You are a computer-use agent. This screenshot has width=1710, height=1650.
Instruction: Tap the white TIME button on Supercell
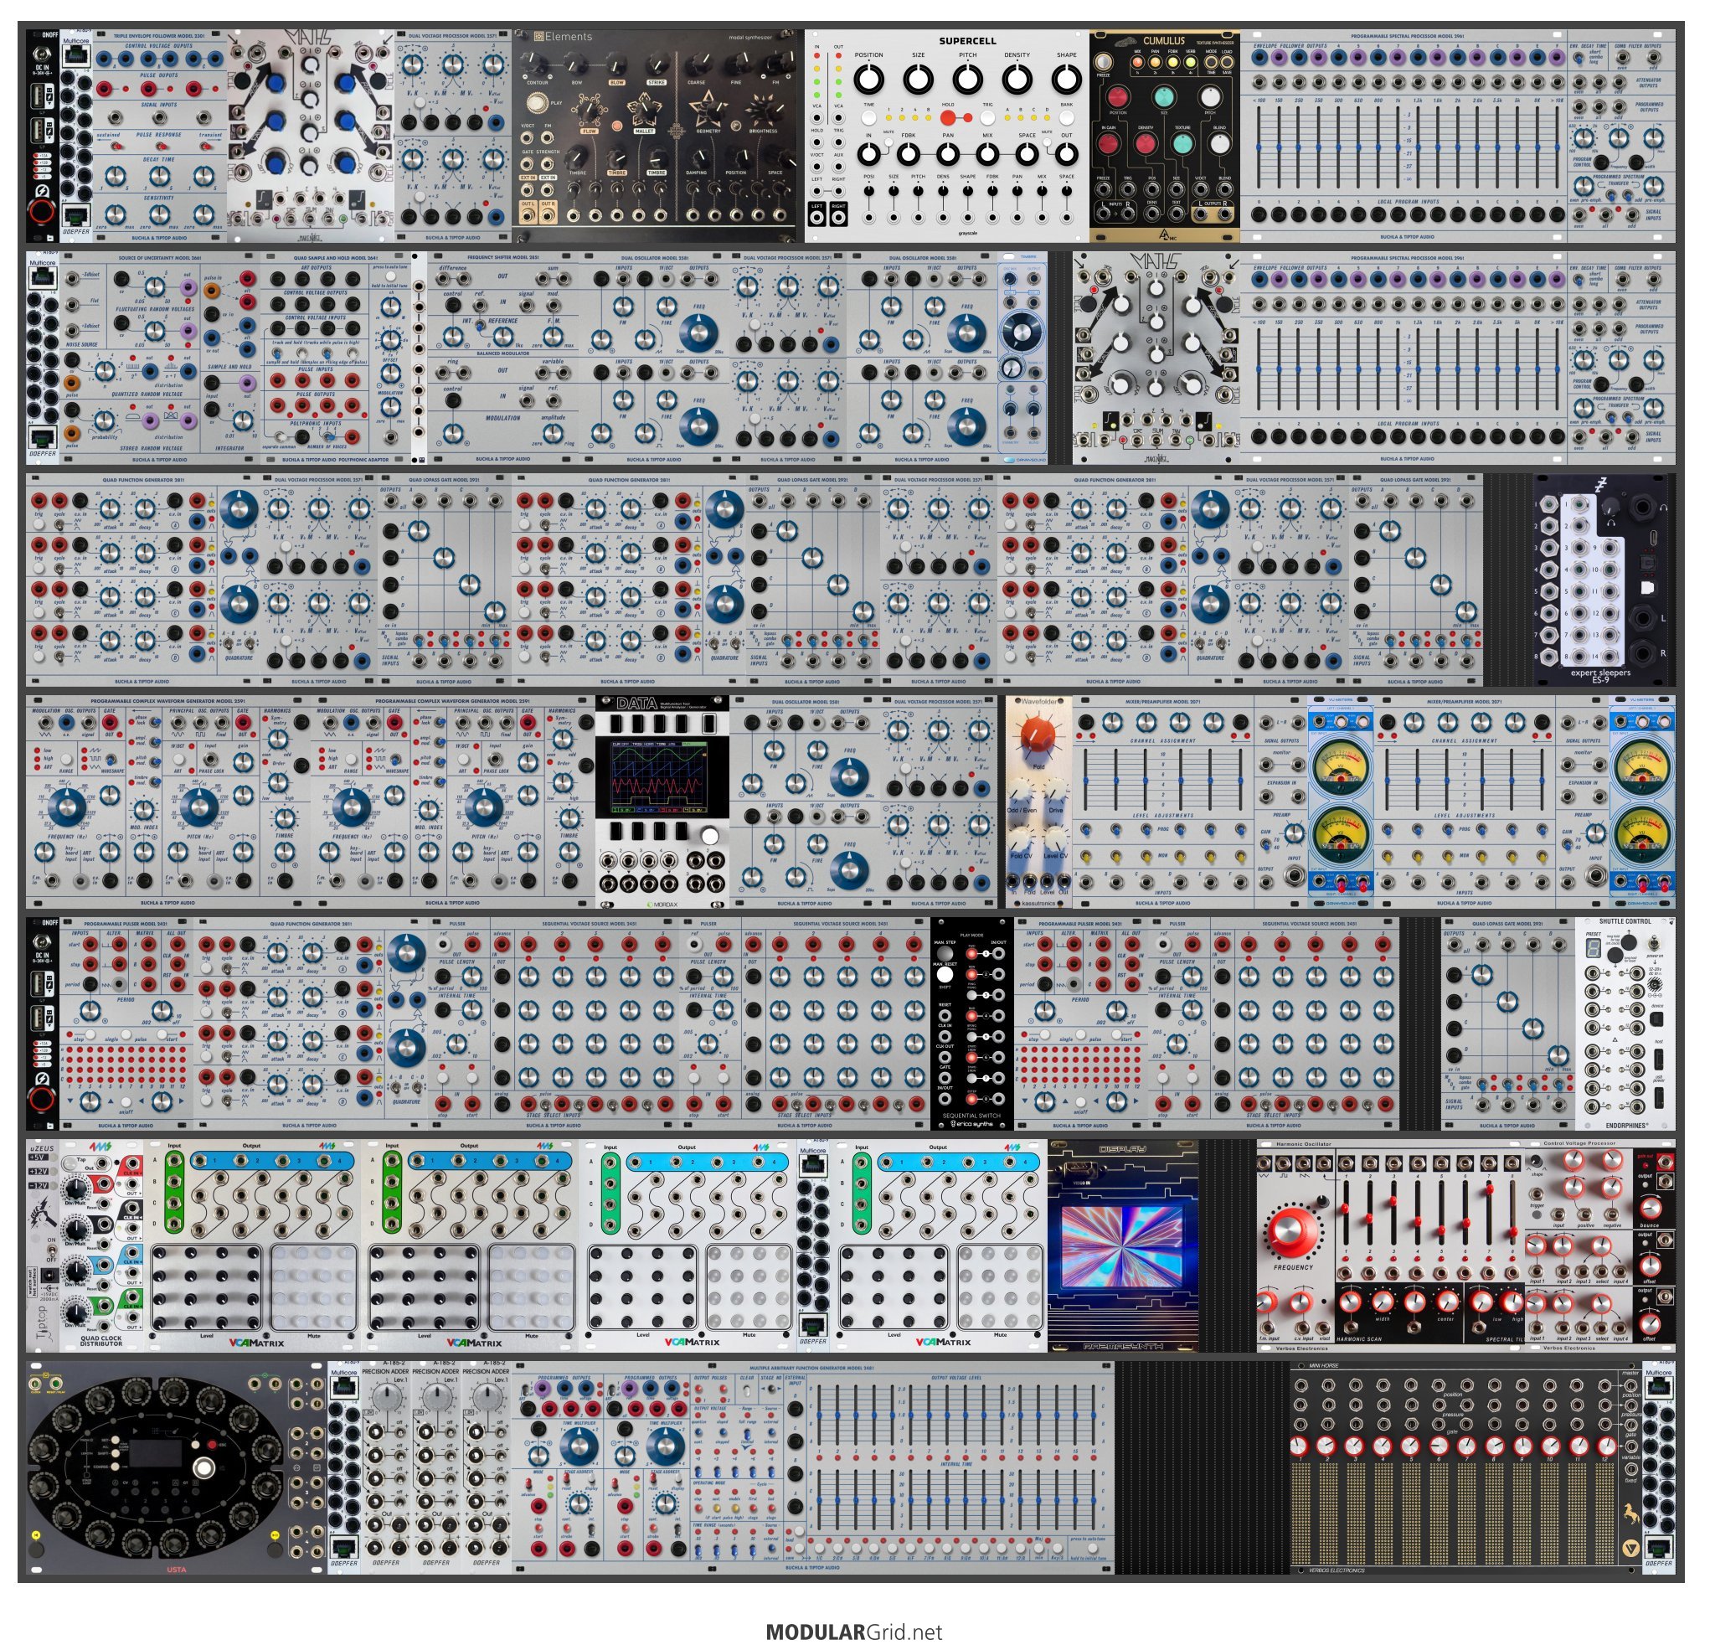click(x=869, y=118)
